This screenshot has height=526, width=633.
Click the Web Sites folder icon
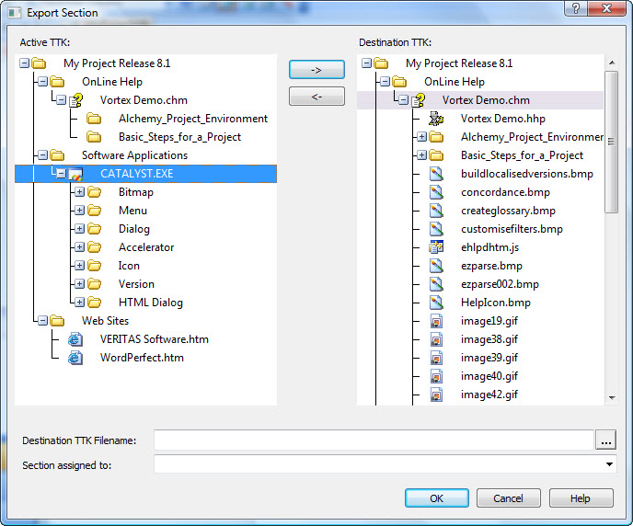(57, 321)
